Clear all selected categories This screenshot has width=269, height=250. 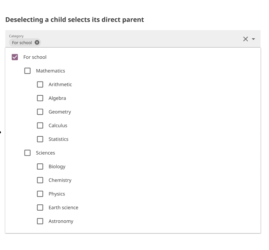pyautogui.click(x=246, y=39)
